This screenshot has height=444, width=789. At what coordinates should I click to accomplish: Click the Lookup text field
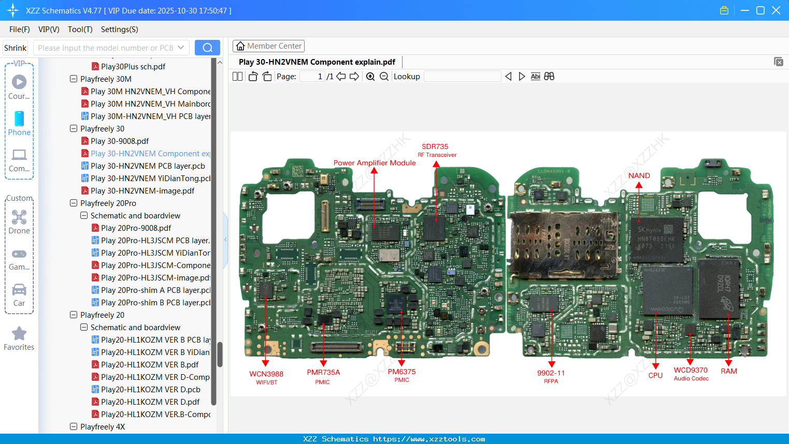(463, 77)
